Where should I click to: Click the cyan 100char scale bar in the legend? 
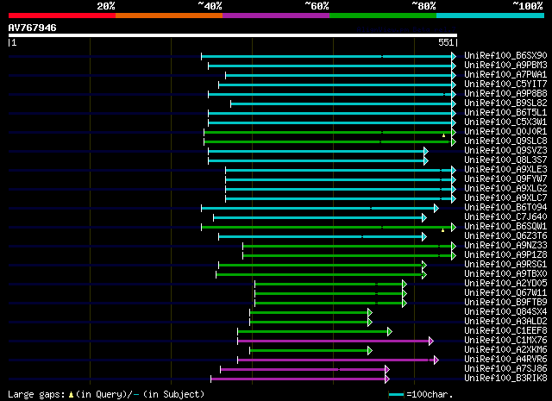[396, 395]
